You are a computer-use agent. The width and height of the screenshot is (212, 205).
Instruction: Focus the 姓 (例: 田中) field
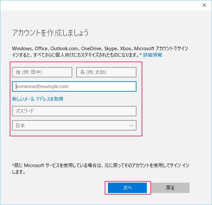pos(42,72)
